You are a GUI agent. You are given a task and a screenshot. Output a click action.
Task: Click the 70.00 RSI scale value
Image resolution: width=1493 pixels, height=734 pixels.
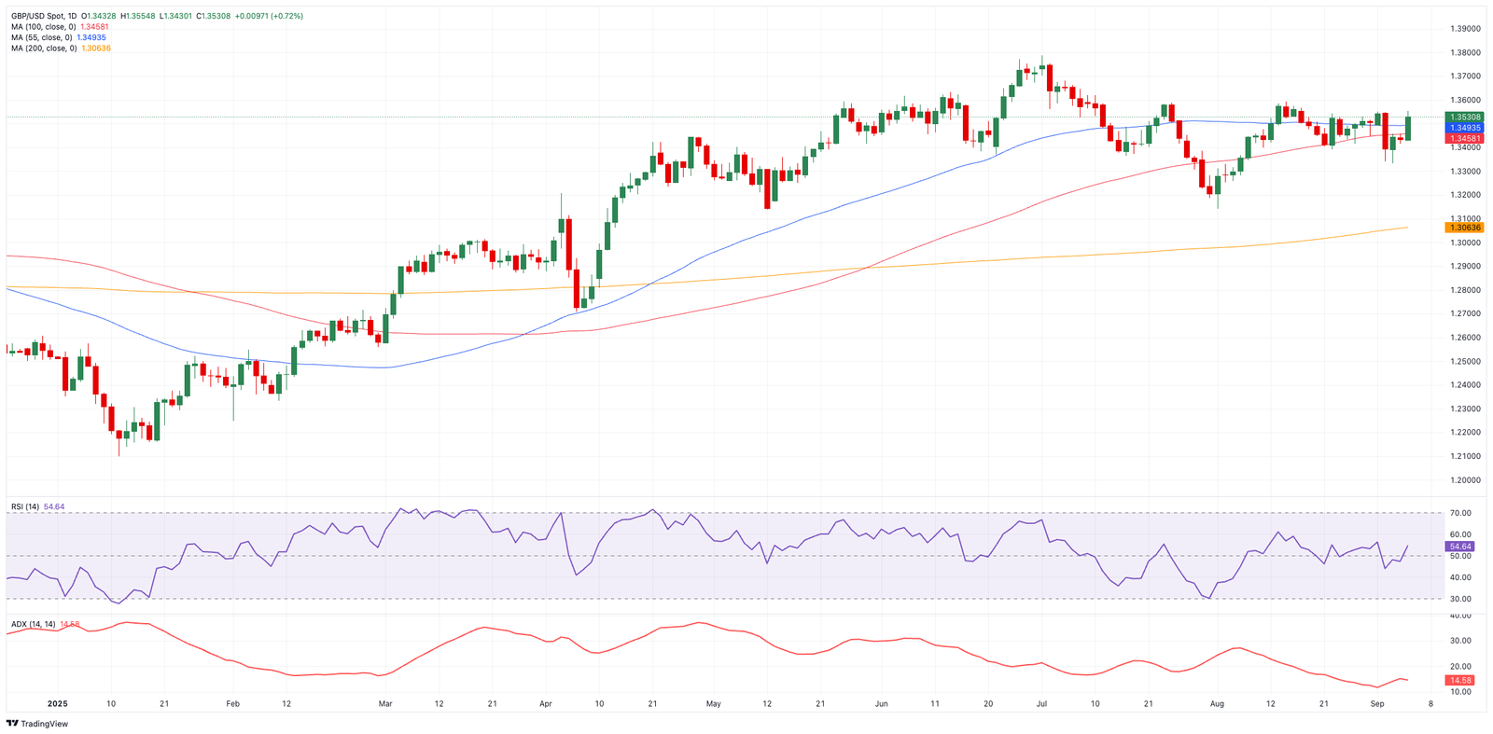click(1460, 514)
